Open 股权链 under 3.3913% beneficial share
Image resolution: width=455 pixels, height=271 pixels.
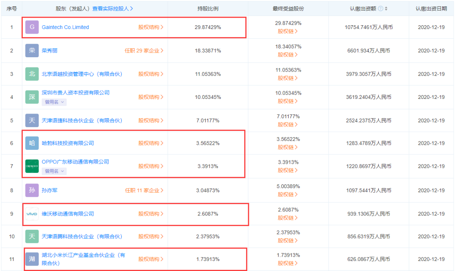(288, 170)
